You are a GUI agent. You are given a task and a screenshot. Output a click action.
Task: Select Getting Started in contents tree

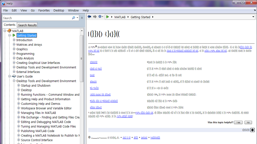[x=27, y=35]
